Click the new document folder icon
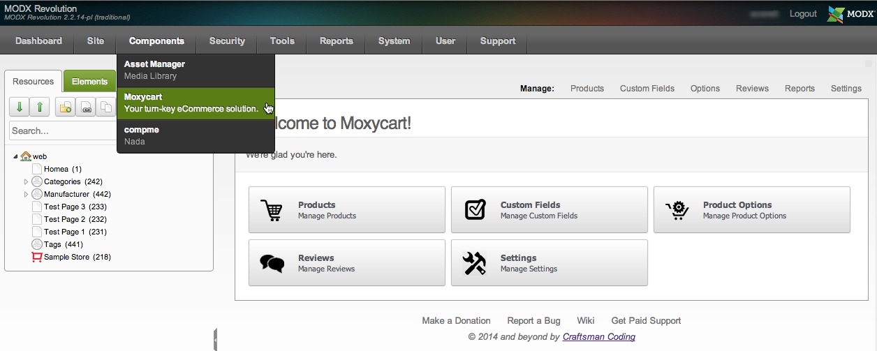Image resolution: width=877 pixels, height=351 pixels. pos(65,107)
